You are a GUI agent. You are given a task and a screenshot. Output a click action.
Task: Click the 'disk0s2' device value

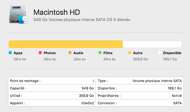point(88,103)
